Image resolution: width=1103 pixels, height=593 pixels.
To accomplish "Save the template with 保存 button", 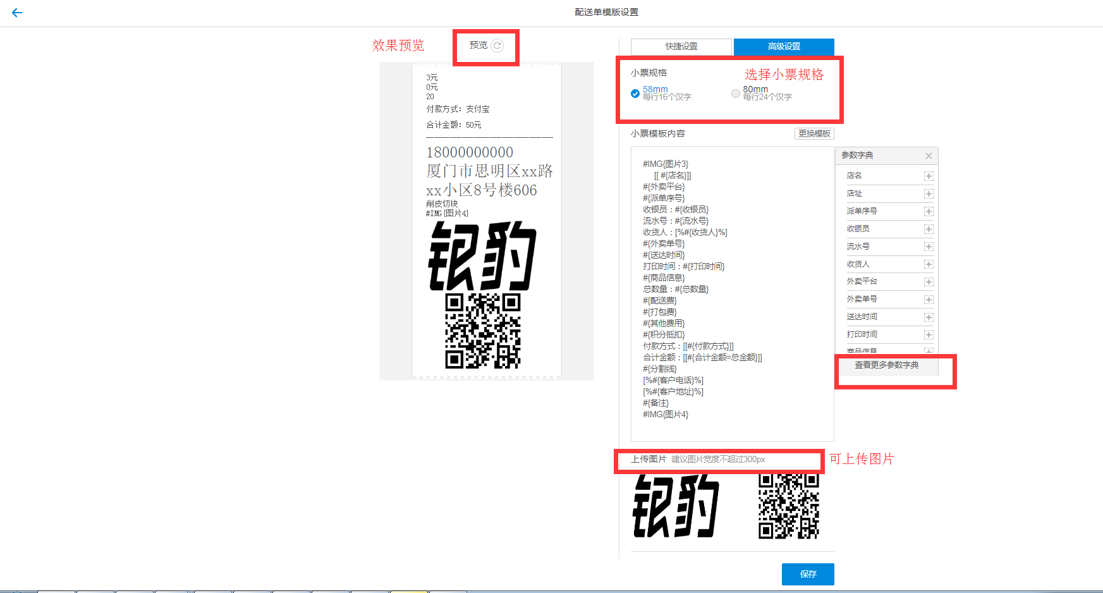I will [808, 574].
